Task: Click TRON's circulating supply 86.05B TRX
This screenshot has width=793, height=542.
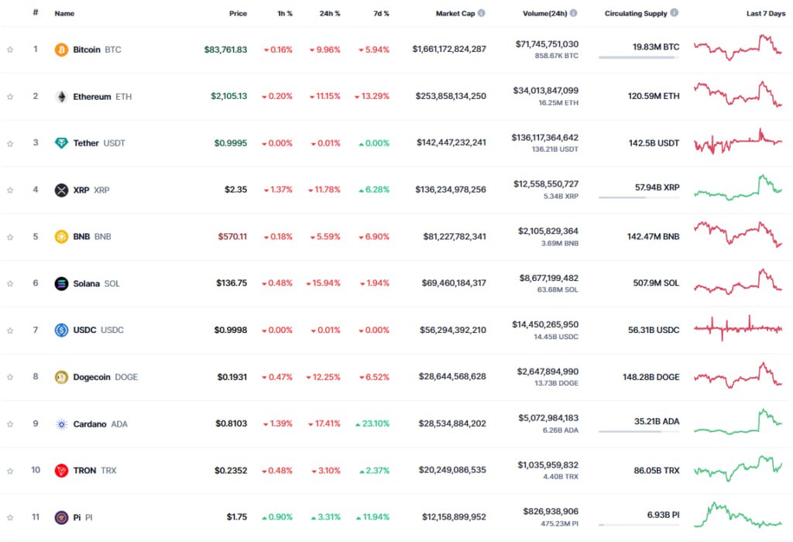Action: (x=657, y=471)
